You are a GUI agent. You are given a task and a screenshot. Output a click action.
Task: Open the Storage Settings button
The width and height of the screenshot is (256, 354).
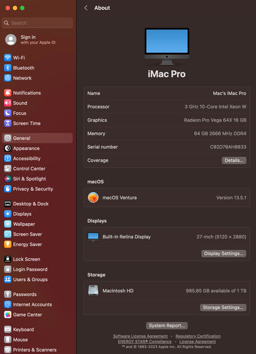223,307
